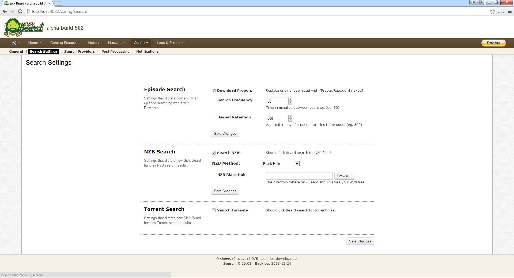Screen dimensions: 514x278
Task: Click the Download Propers label
Action: coord(235,91)
